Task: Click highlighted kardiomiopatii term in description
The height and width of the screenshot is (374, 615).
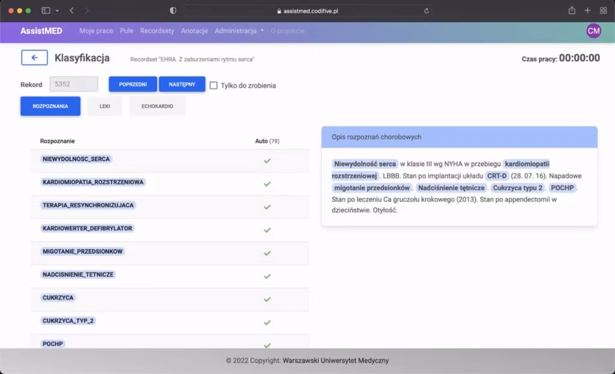Action: 527,164
